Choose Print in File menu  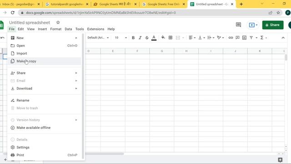[44, 155]
